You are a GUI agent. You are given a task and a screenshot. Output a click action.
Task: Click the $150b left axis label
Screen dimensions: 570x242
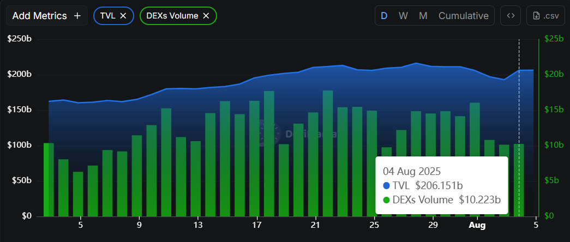20,110
